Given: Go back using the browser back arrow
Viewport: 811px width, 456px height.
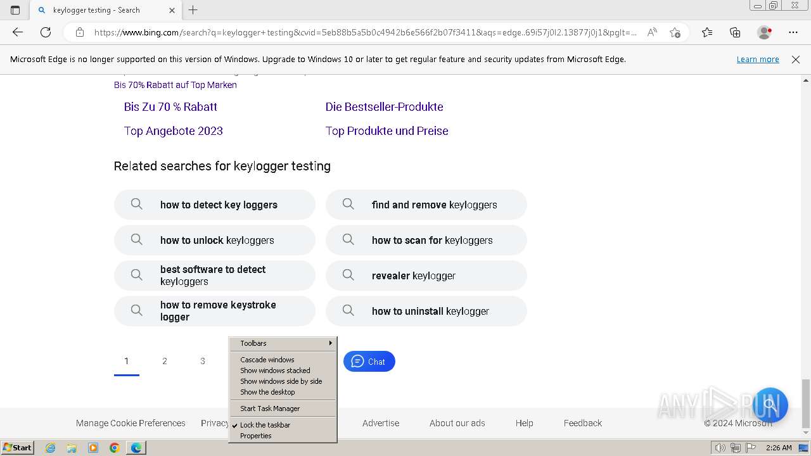Looking at the screenshot, I should click(x=18, y=32).
